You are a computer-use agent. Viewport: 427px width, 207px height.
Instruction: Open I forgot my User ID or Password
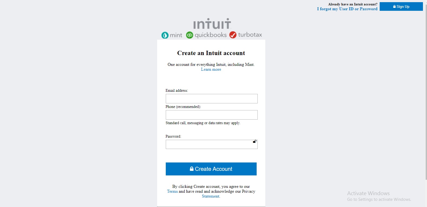[x=347, y=9]
